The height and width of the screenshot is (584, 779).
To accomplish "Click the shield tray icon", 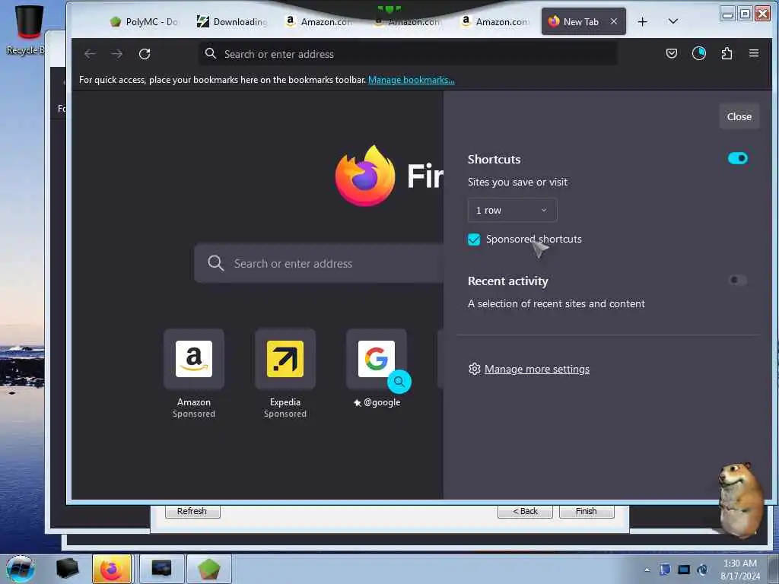I will pyautogui.click(x=665, y=570).
